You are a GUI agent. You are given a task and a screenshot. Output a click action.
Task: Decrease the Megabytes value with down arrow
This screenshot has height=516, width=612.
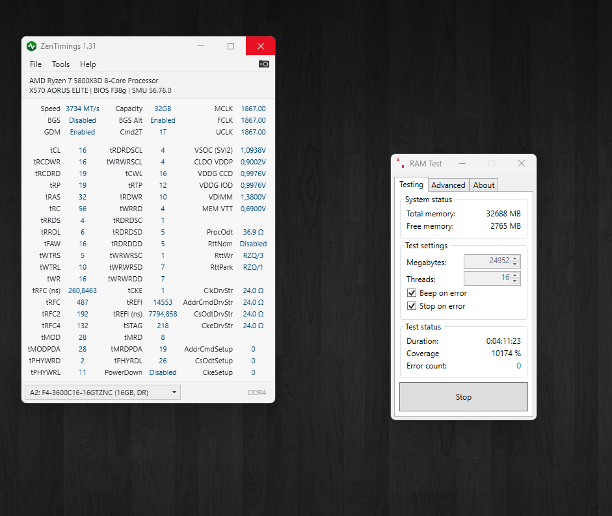tap(515, 264)
